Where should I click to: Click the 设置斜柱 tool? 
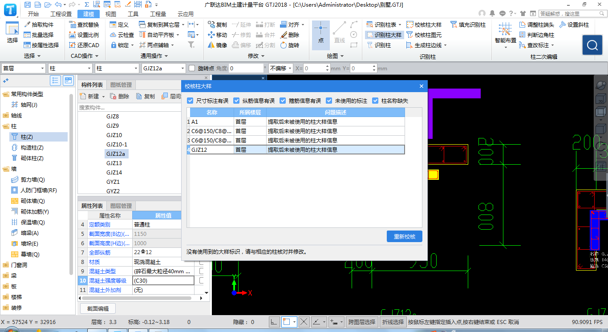coord(574,24)
